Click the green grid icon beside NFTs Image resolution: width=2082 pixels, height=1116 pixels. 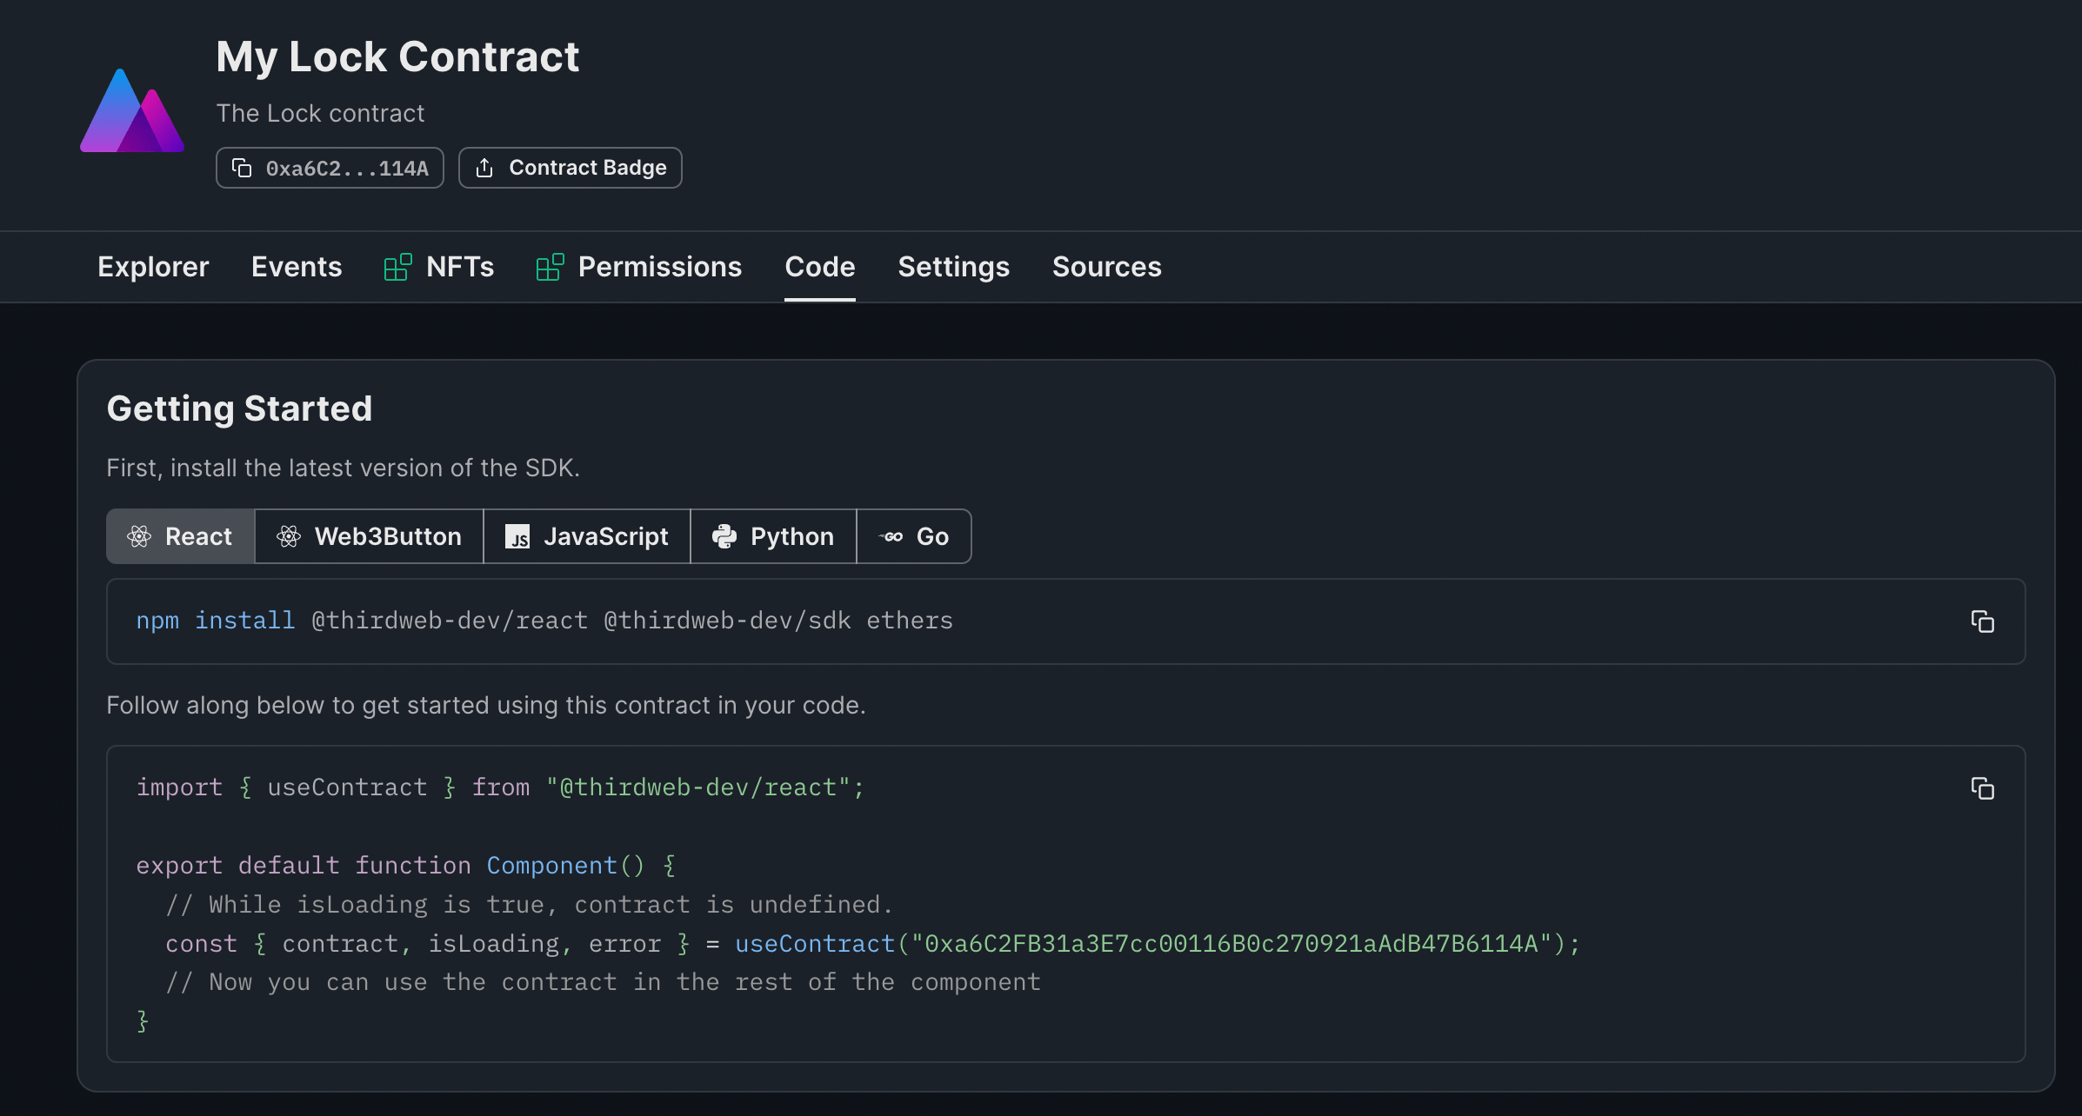pyautogui.click(x=398, y=267)
